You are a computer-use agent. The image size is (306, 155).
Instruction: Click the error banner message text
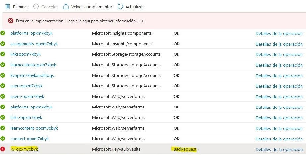pyautogui.click(x=76, y=21)
